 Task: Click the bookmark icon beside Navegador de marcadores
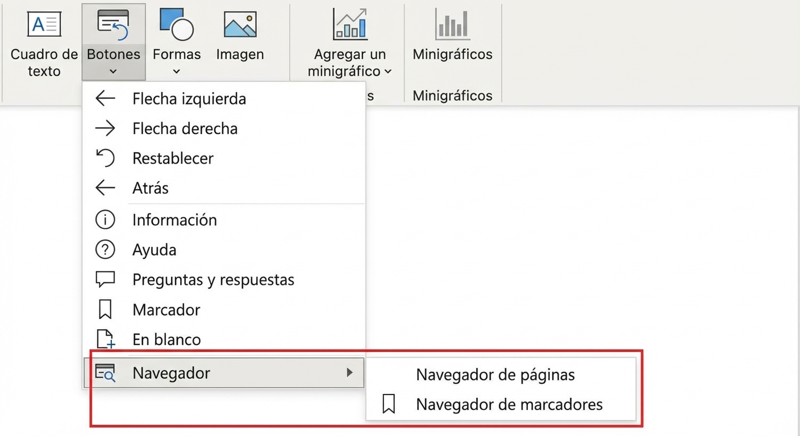pyautogui.click(x=389, y=404)
